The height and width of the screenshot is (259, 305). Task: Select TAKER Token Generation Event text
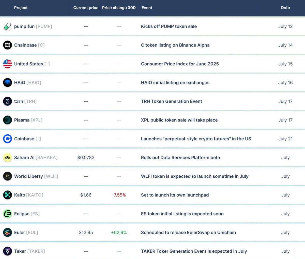194,251
